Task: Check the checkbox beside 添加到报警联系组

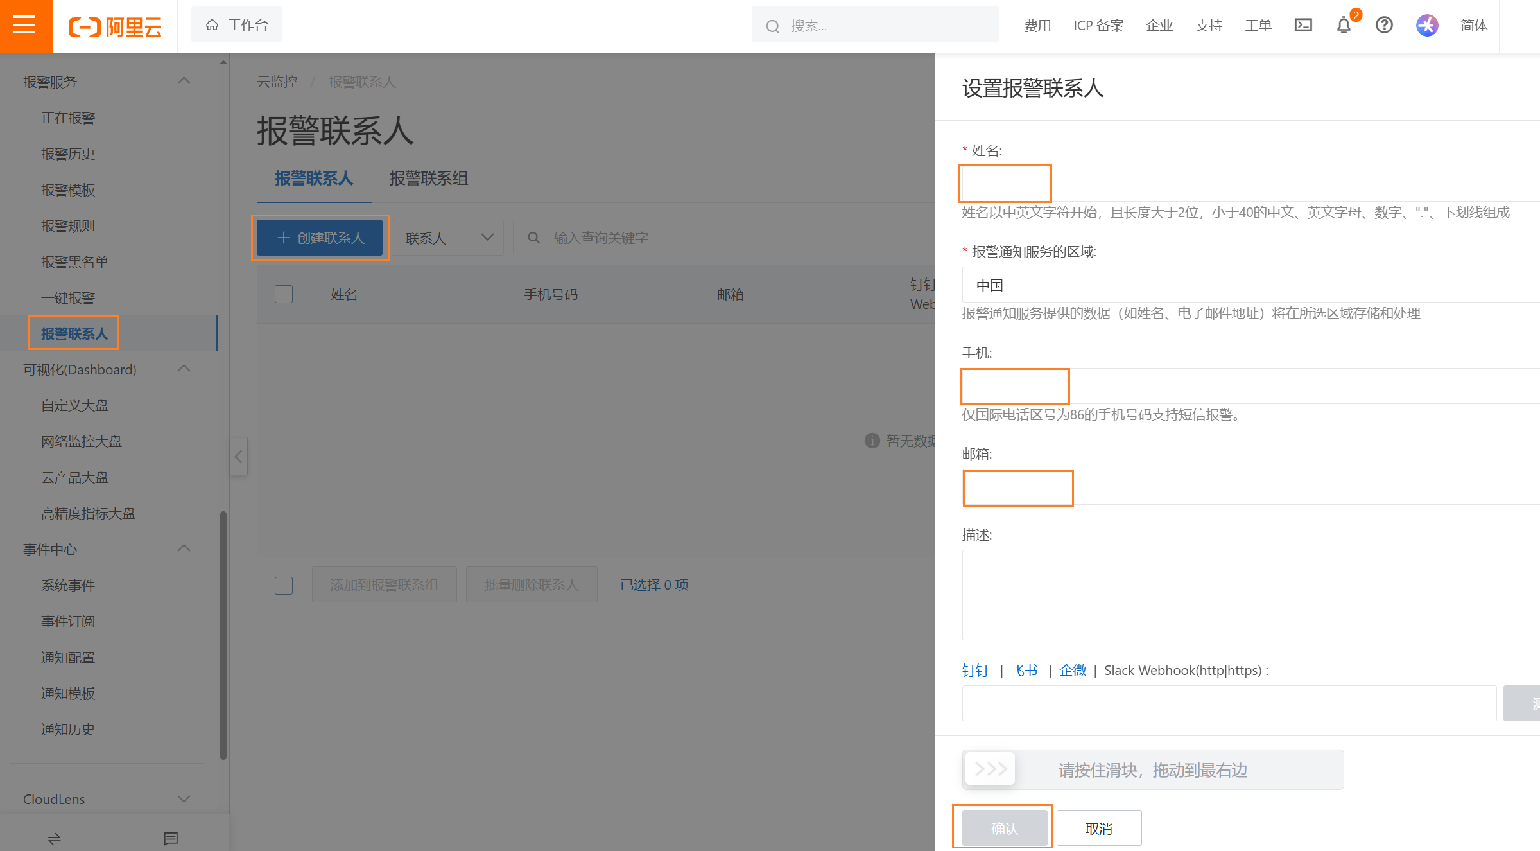Action: (x=284, y=585)
